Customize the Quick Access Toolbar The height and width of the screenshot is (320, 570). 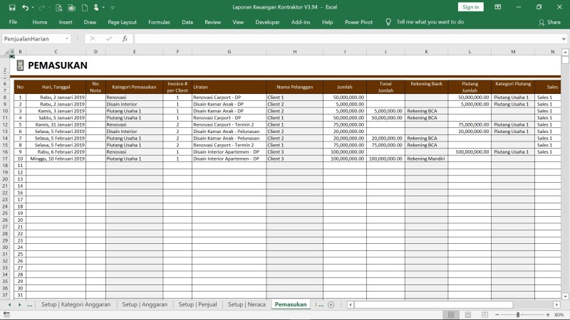pyautogui.click(x=113, y=7)
